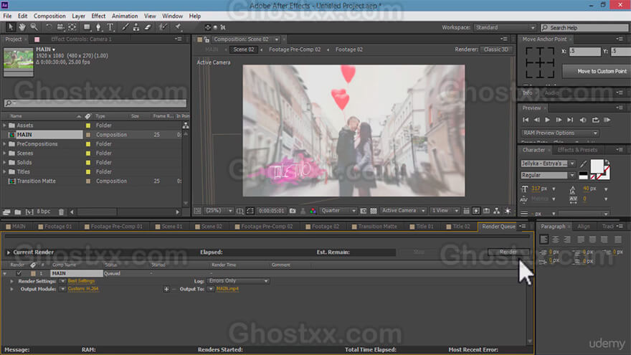The image size is (631, 355).
Task: Toggle the viewer lock icon by Composition: Scene 02
Action: pyautogui.click(x=207, y=39)
